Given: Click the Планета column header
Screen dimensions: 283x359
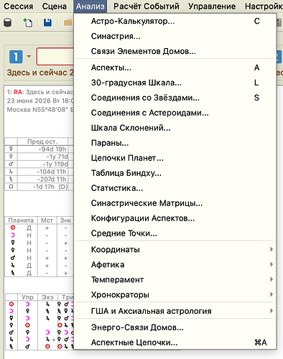Looking at the screenshot, I should click(x=21, y=220).
